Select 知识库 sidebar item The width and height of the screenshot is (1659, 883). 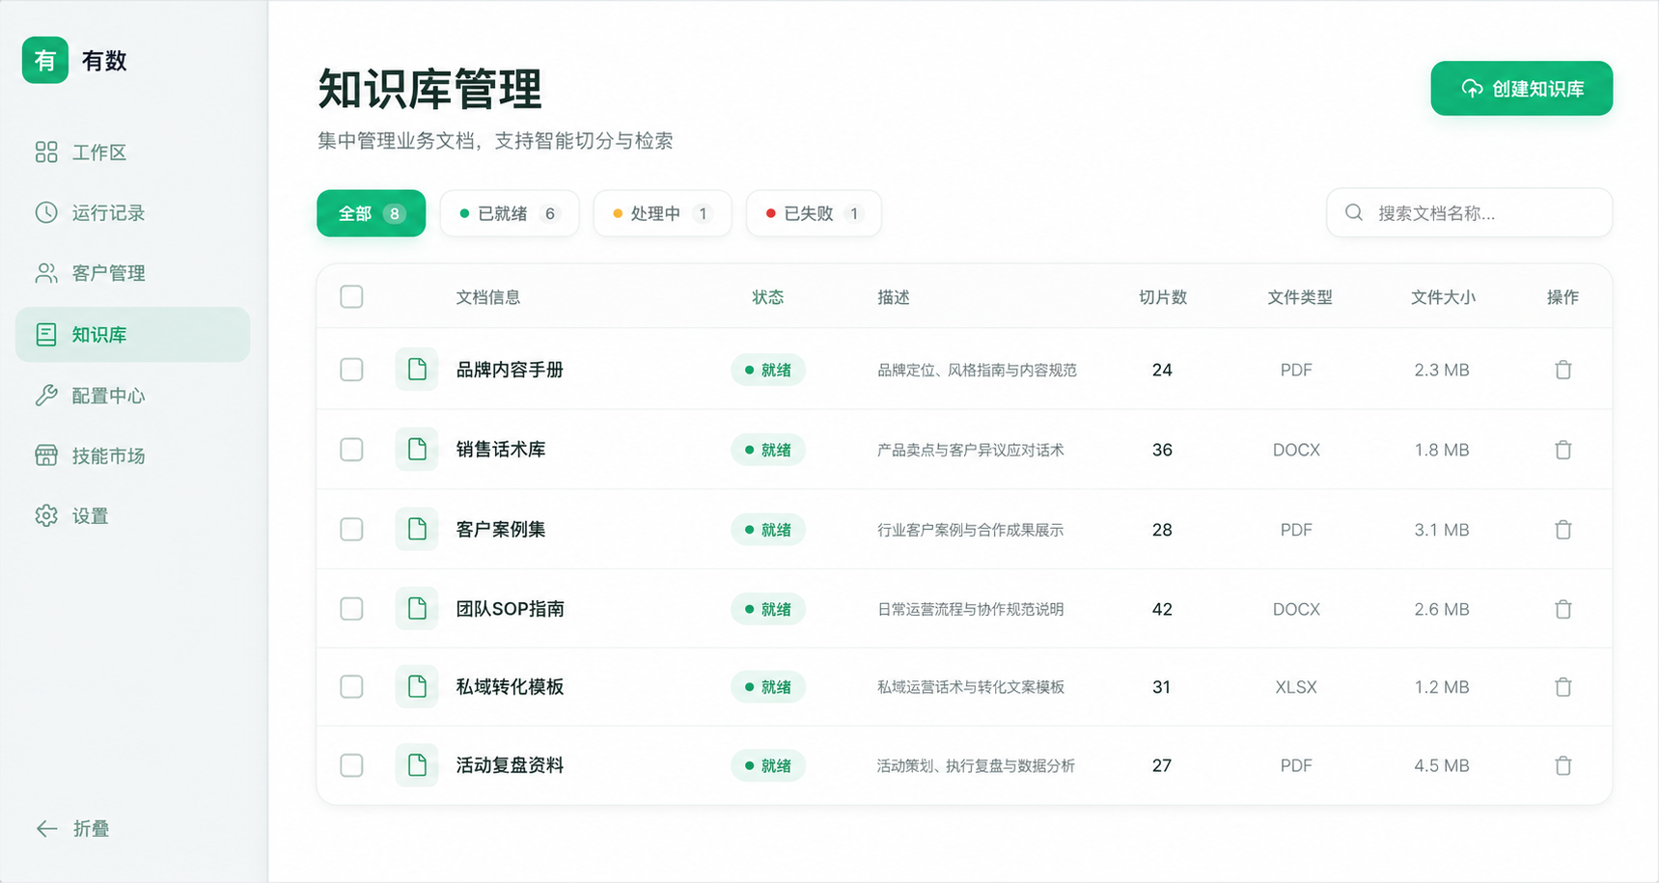(x=132, y=335)
